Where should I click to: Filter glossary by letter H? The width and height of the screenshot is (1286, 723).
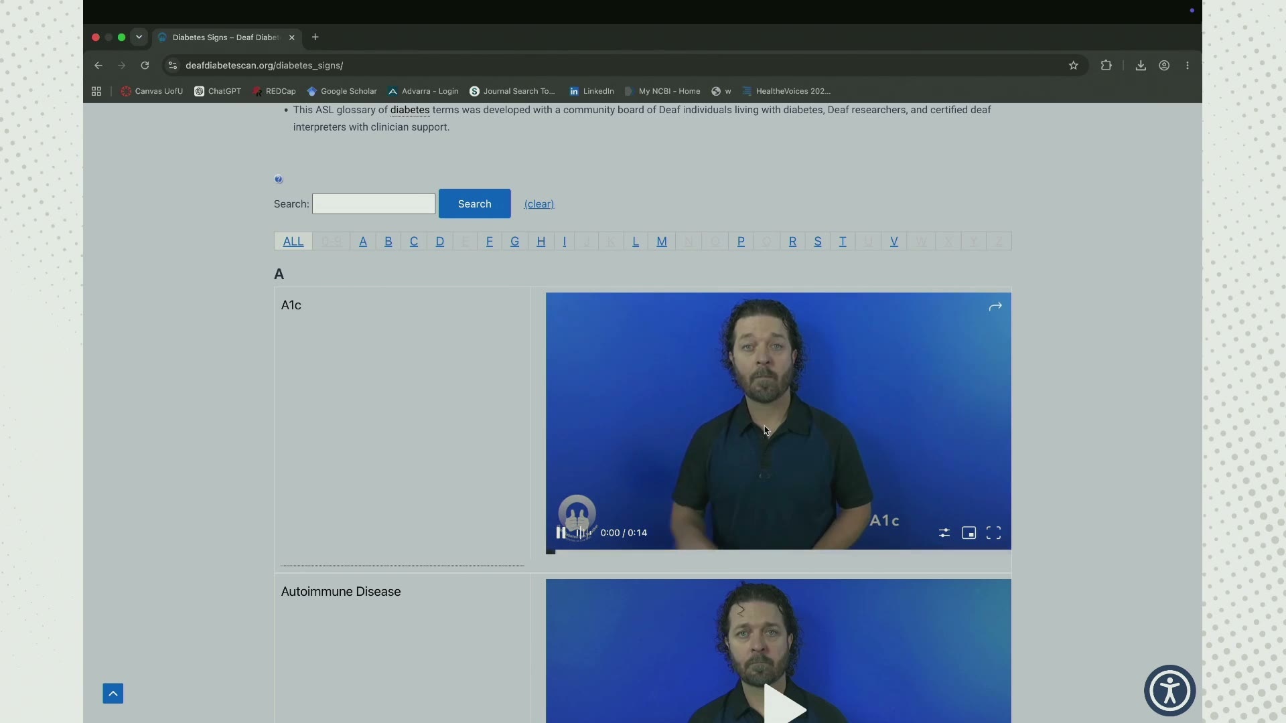541,242
